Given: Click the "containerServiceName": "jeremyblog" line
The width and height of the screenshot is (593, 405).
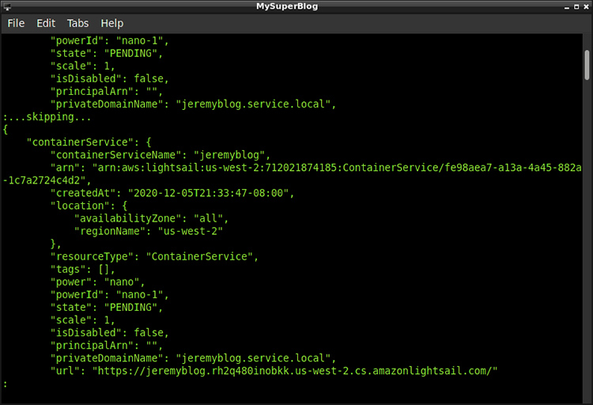Looking at the screenshot, I should (x=161, y=155).
